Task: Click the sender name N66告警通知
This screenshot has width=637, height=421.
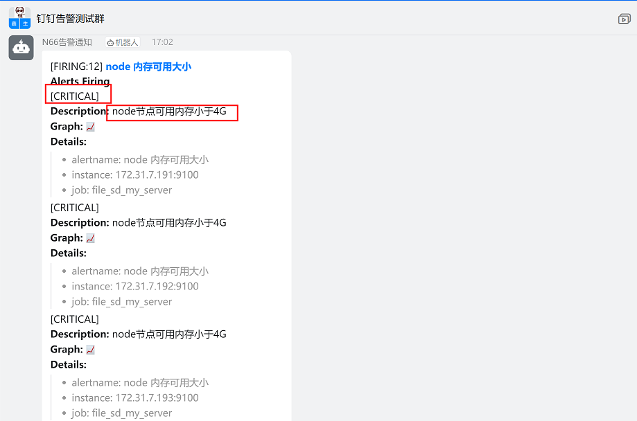Action: click(x=67, y=42)
